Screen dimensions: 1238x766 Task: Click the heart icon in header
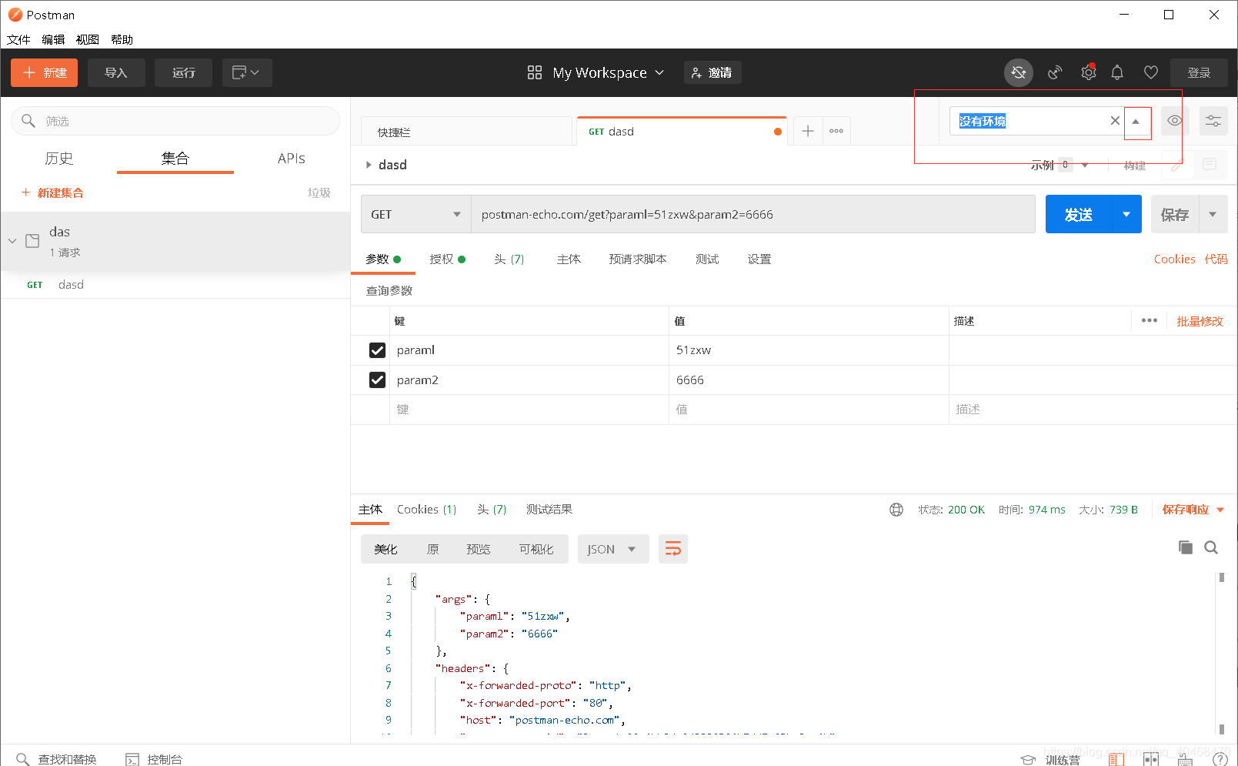pos(1151,72)
